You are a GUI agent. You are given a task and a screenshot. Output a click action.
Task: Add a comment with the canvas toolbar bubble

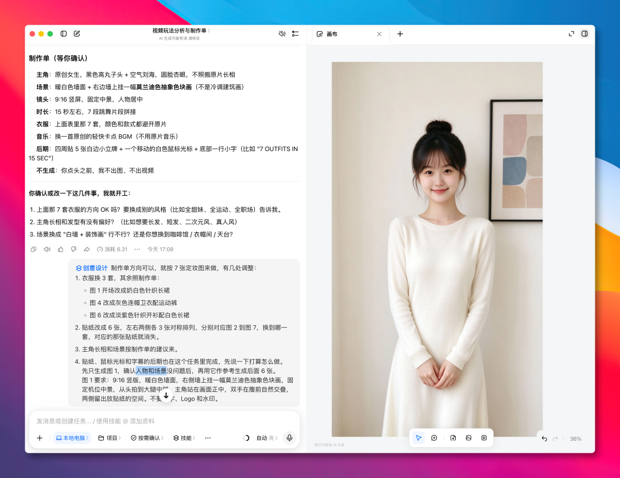coord(434,438)
